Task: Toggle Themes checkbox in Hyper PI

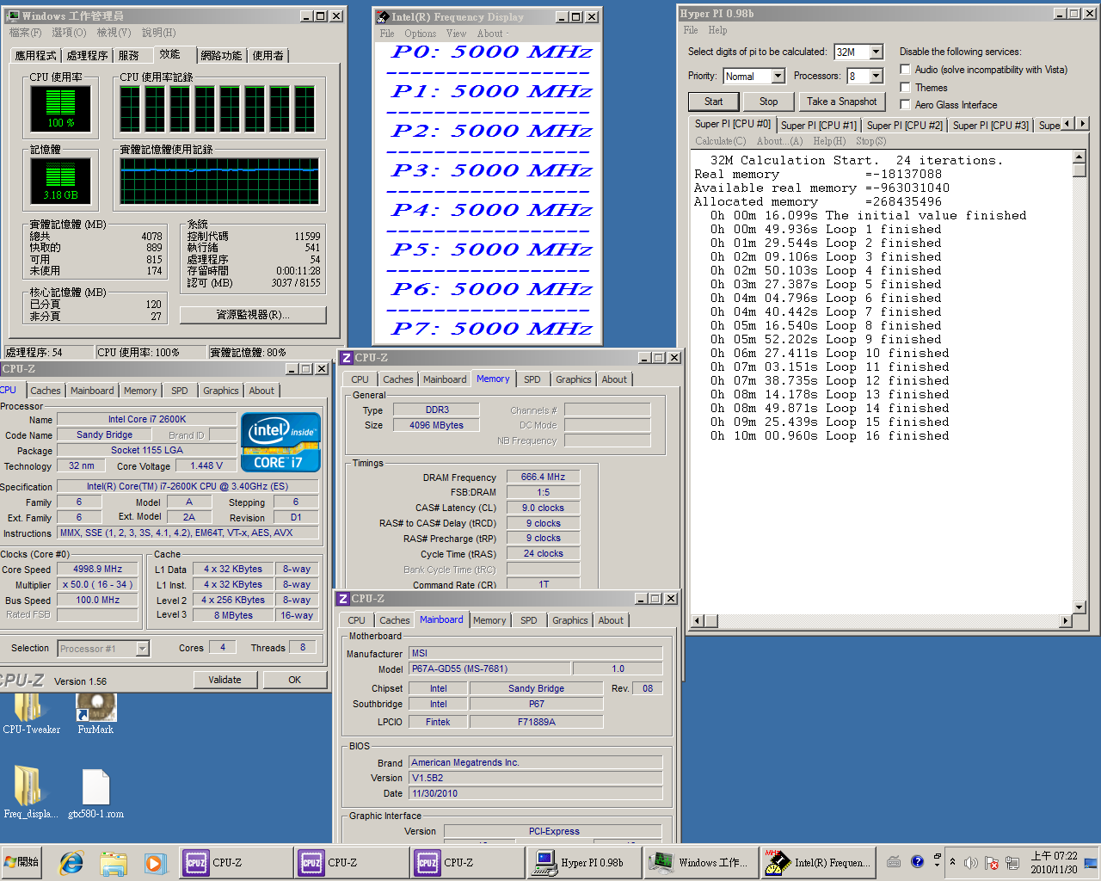Action: click(x=905, y=87)
